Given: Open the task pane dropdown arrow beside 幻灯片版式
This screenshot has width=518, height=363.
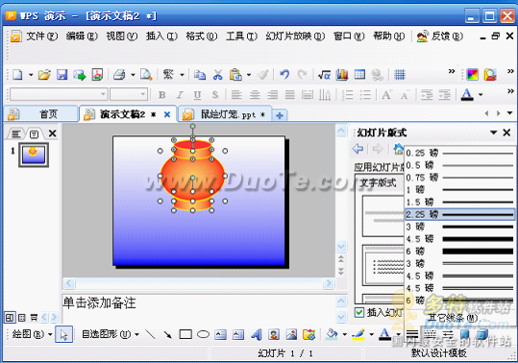Looking at the screenshot, I should (494, 133).
